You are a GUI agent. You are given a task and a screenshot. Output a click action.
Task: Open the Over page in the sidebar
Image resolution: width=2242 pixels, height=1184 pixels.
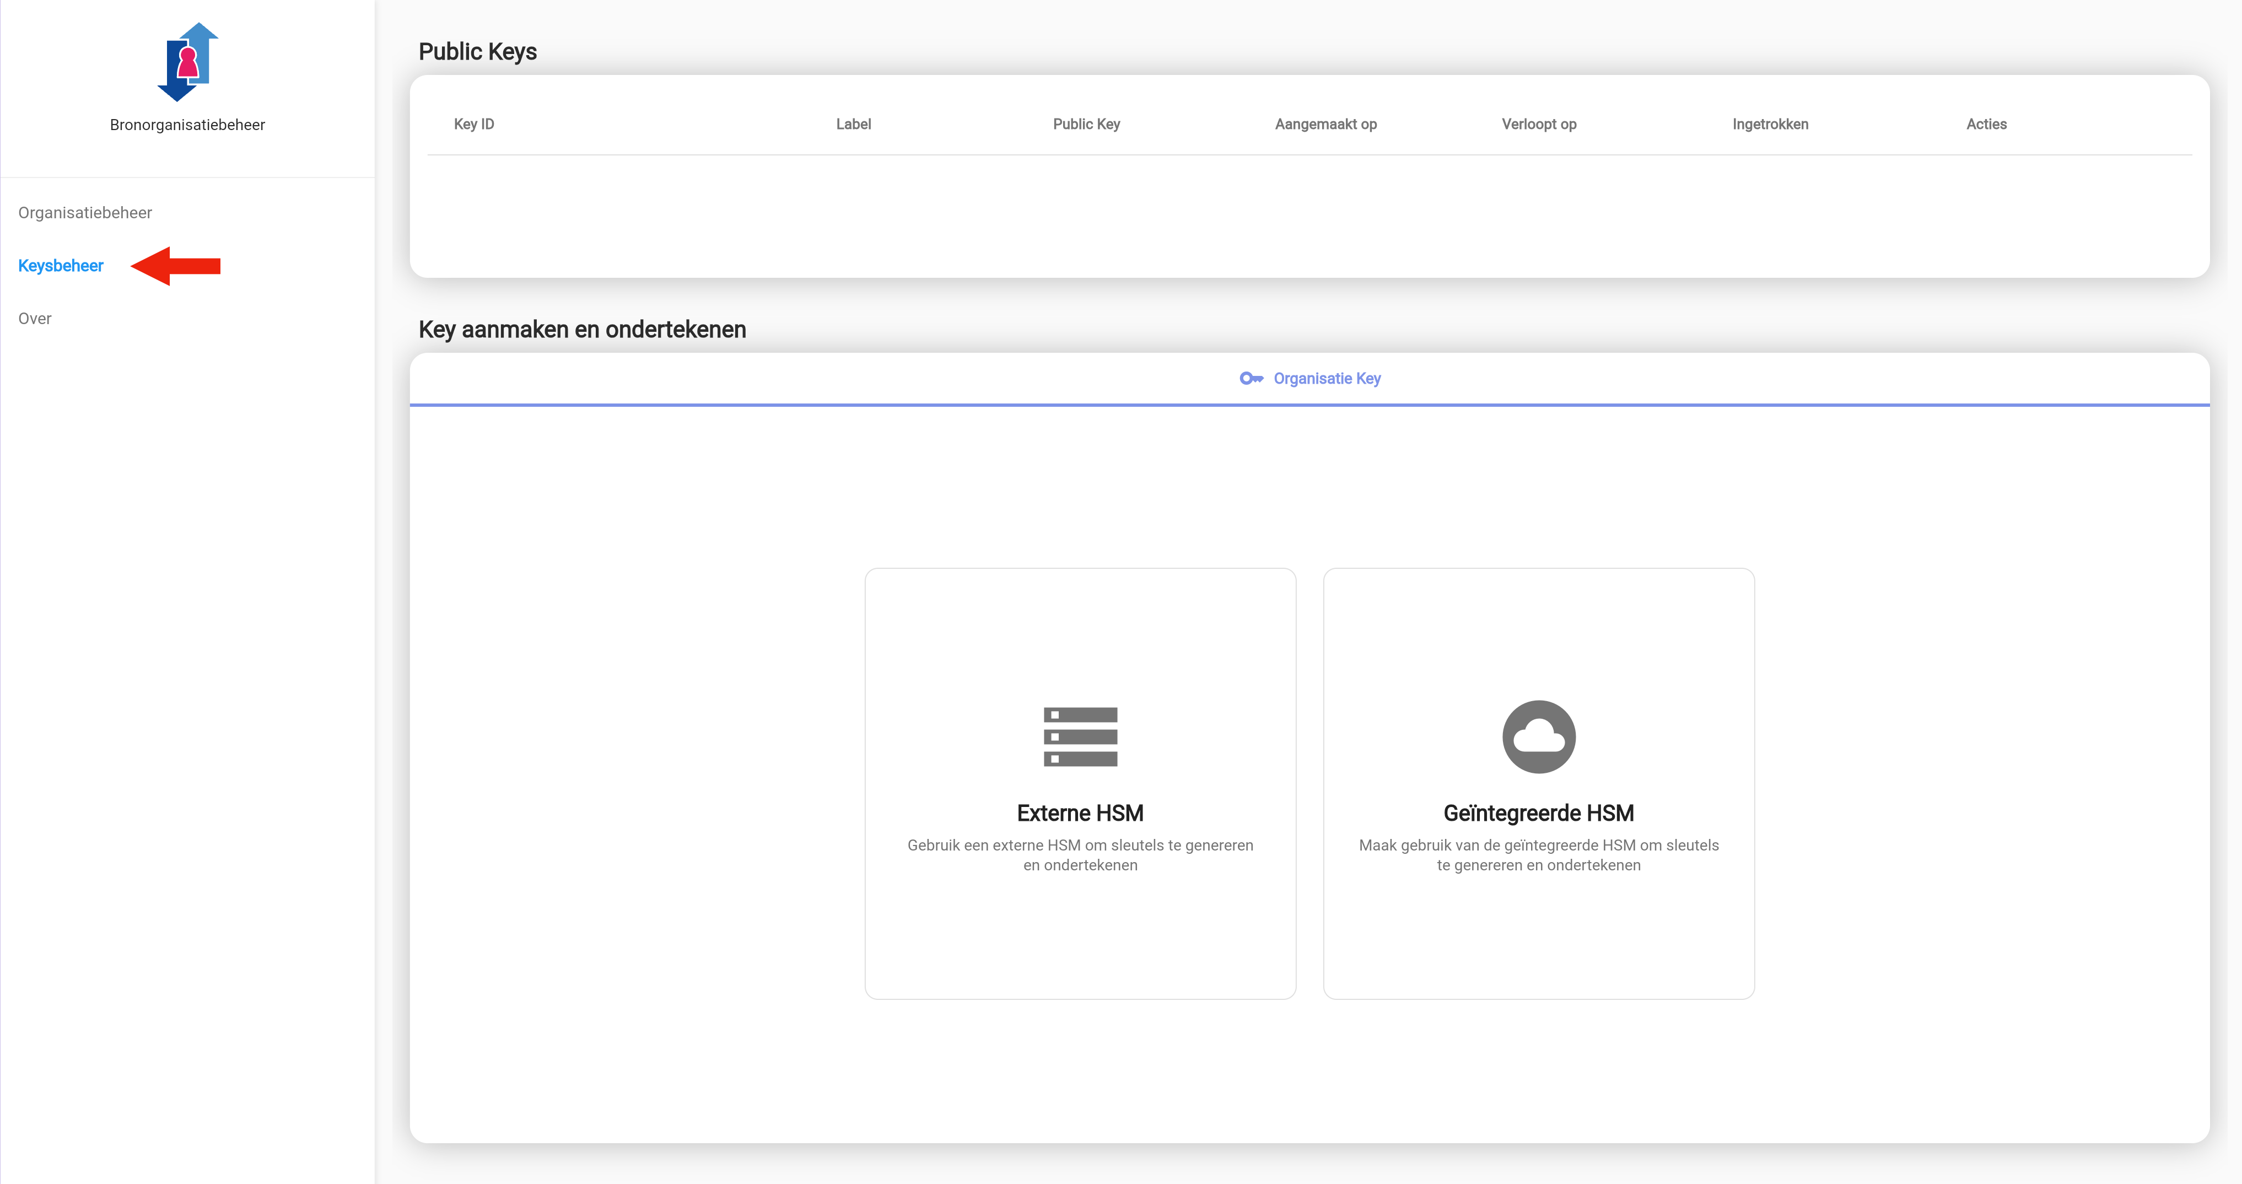pyautogui.click(x=35, y=319)
